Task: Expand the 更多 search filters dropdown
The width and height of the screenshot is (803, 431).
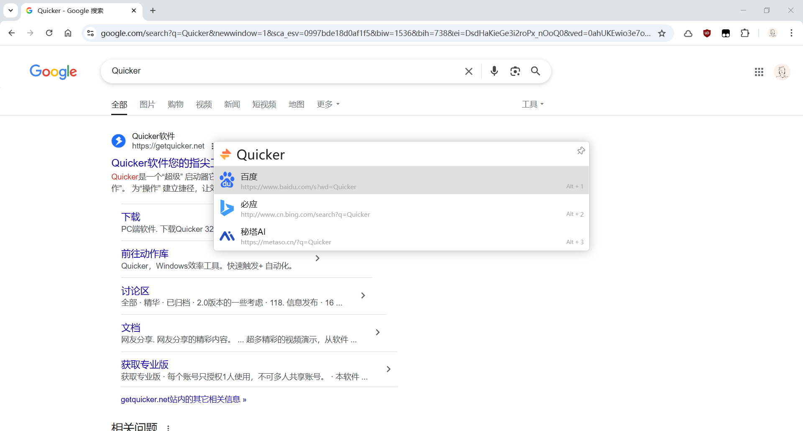Action: (x=328, y=104)
